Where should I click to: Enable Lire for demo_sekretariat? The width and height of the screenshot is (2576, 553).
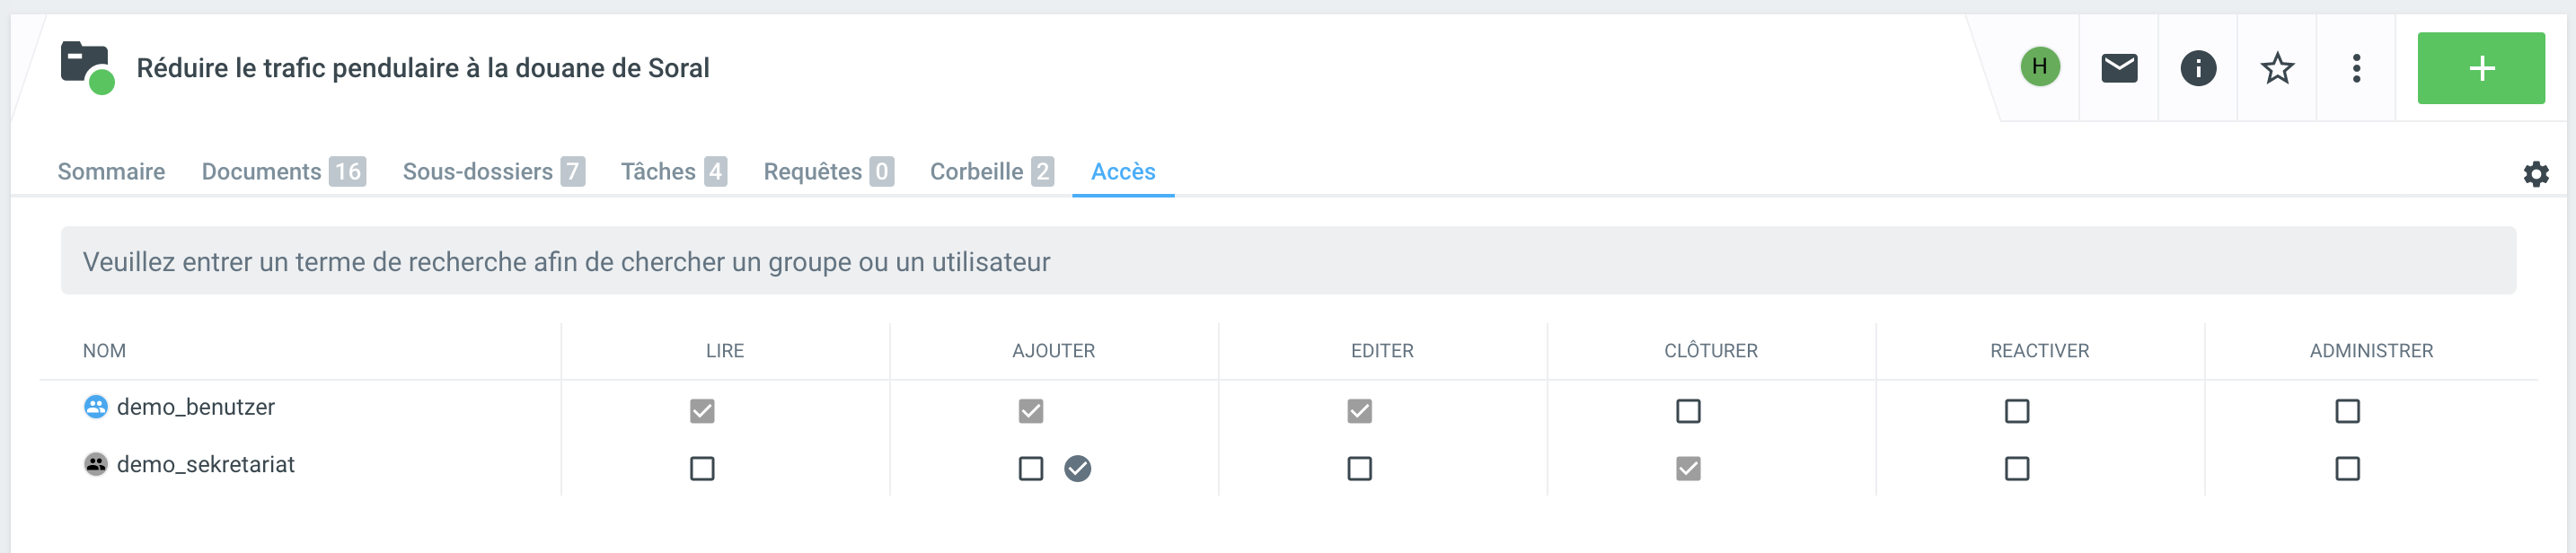[702, 468]
